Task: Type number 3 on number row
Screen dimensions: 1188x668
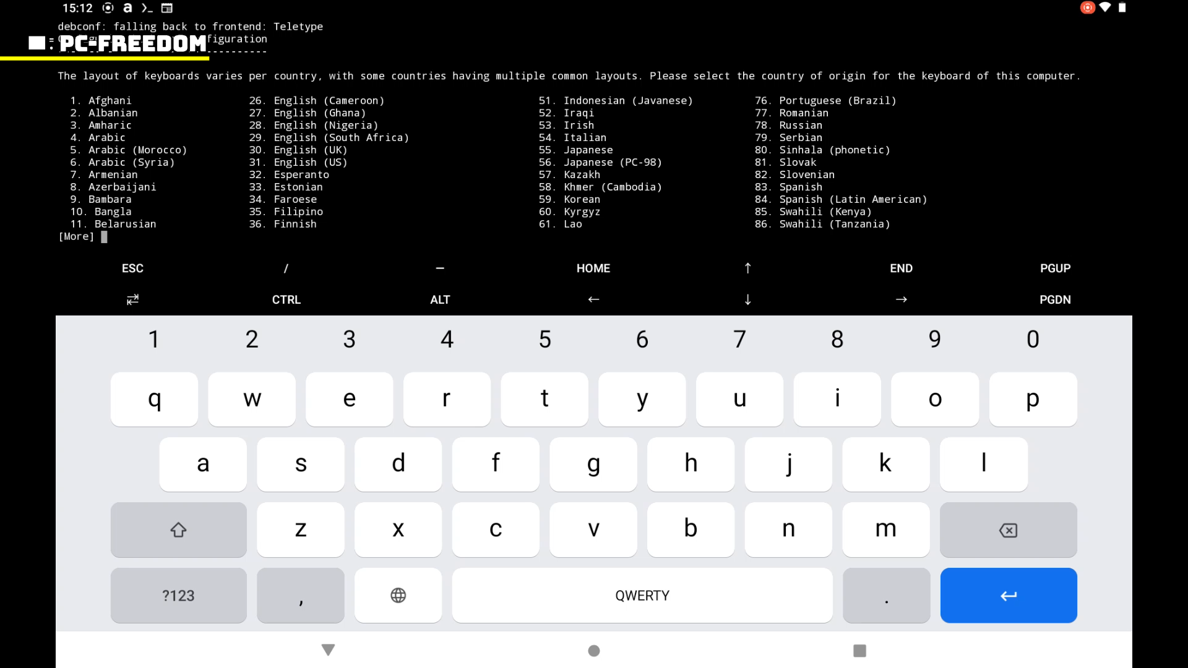Action: pyautogui.click(x=349, y=339)
